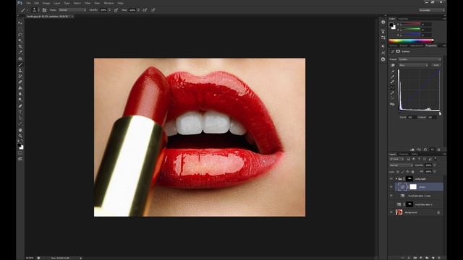Open the File menu
The width and height of the screenshot is (463, 260).
pos(28,3)
